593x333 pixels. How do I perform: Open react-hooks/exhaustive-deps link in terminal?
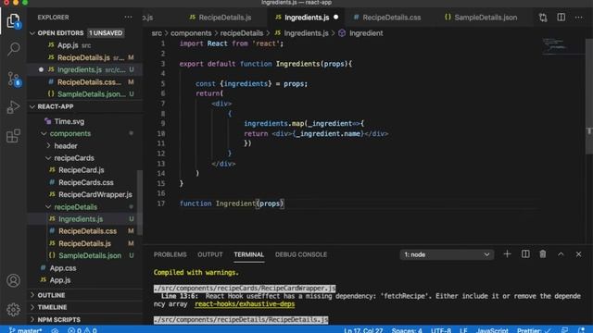[245, 304]
